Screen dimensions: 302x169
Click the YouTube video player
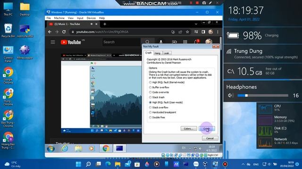pyautogui.click(x=101, y=93)
